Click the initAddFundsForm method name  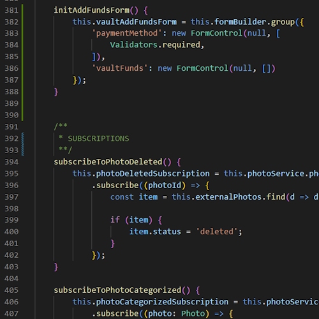(92, 10)
